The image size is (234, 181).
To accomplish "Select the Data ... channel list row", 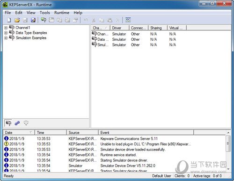I will click(x=134, y=39).
